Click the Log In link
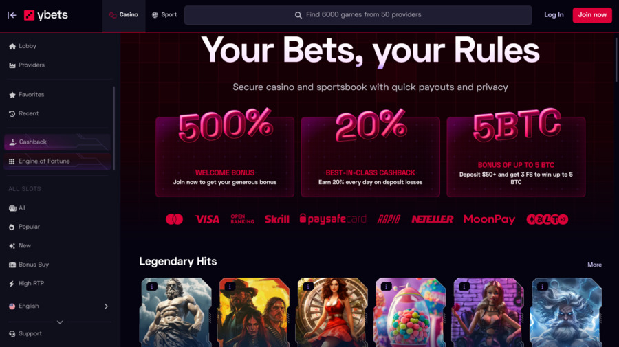Viewport: 619px width, 347px height. click(554, 15)
